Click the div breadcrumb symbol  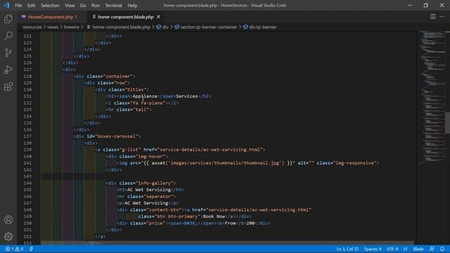(162, 27)
